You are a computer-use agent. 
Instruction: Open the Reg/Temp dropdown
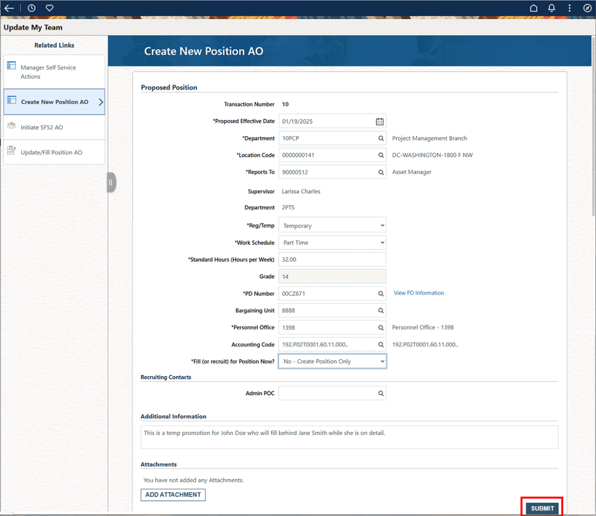[332, 225]
